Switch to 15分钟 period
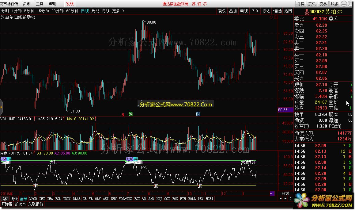Image resolution: width=355 pixels, height=210 pixels. click(x=43, y=11)
